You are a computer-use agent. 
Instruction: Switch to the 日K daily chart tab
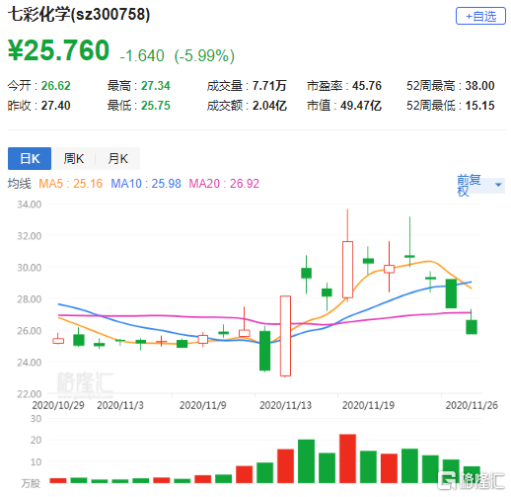[x=30, y=158]
